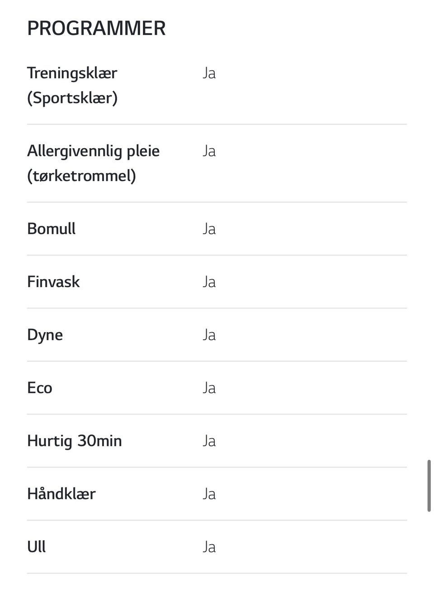Select the Hurtig 30min program label
This screenshot has height=594, width=434.
click(x=75, y=441)
